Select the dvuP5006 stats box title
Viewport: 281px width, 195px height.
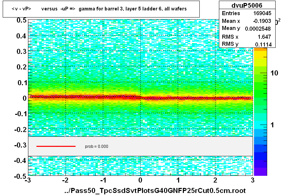247,5
